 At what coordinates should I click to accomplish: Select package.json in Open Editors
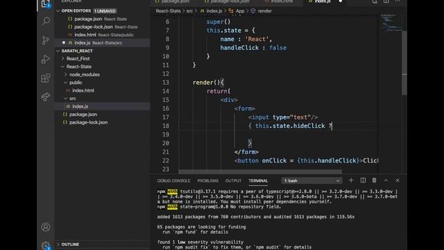(x=103, y=19)
